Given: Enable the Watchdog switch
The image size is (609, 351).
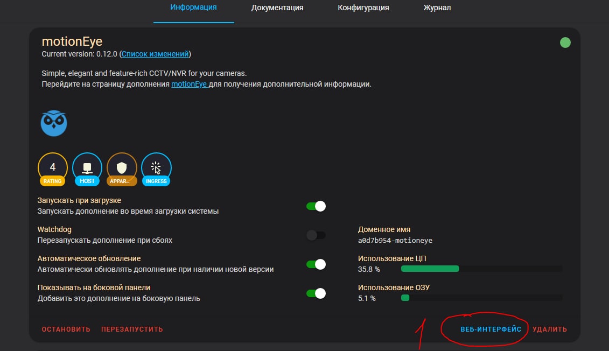Looking at the screenshot, I should point(316,235).
